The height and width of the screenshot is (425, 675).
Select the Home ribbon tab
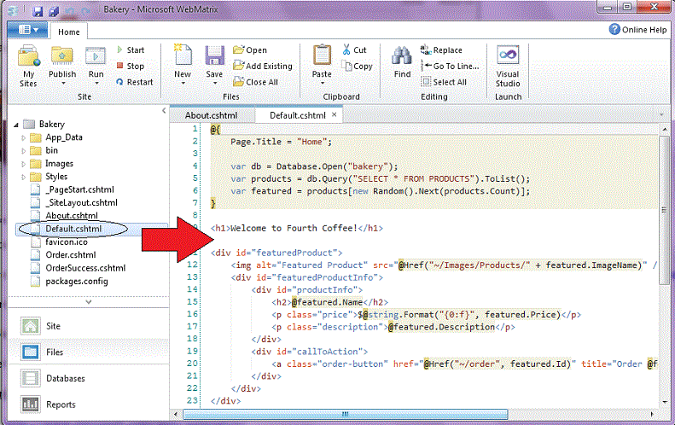coord(69,32)
